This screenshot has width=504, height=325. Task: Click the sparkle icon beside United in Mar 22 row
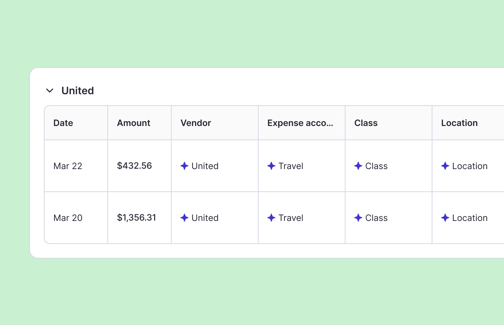point(184,166)
